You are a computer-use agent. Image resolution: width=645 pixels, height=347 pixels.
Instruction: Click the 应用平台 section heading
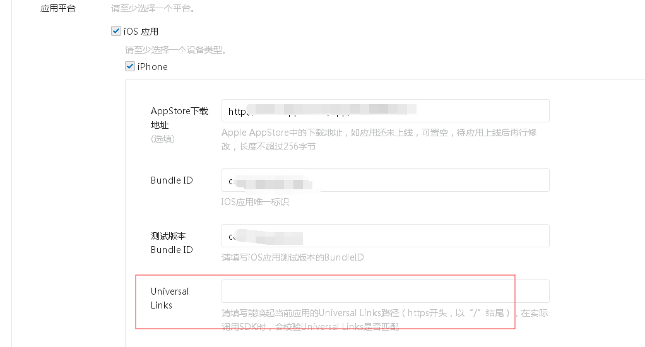tap(58, 8)
